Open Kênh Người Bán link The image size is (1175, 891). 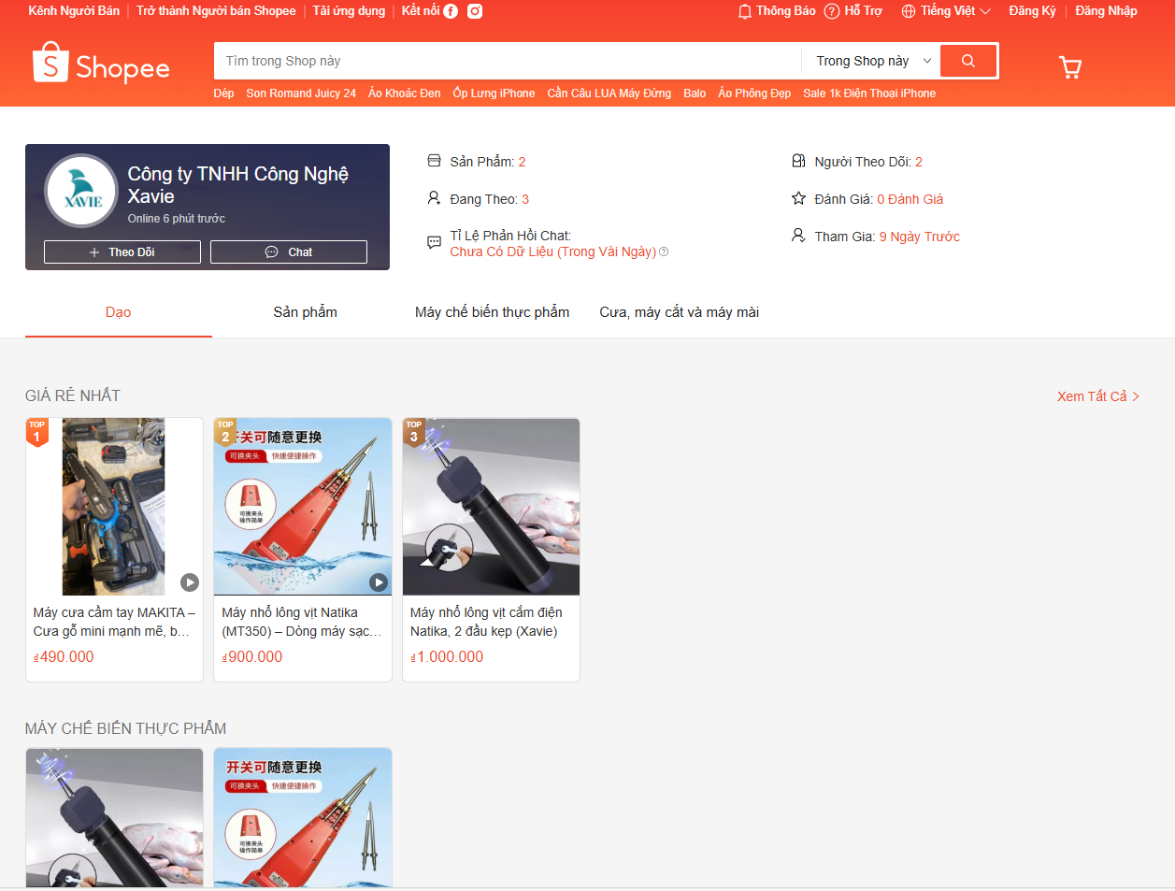[74, 11]
